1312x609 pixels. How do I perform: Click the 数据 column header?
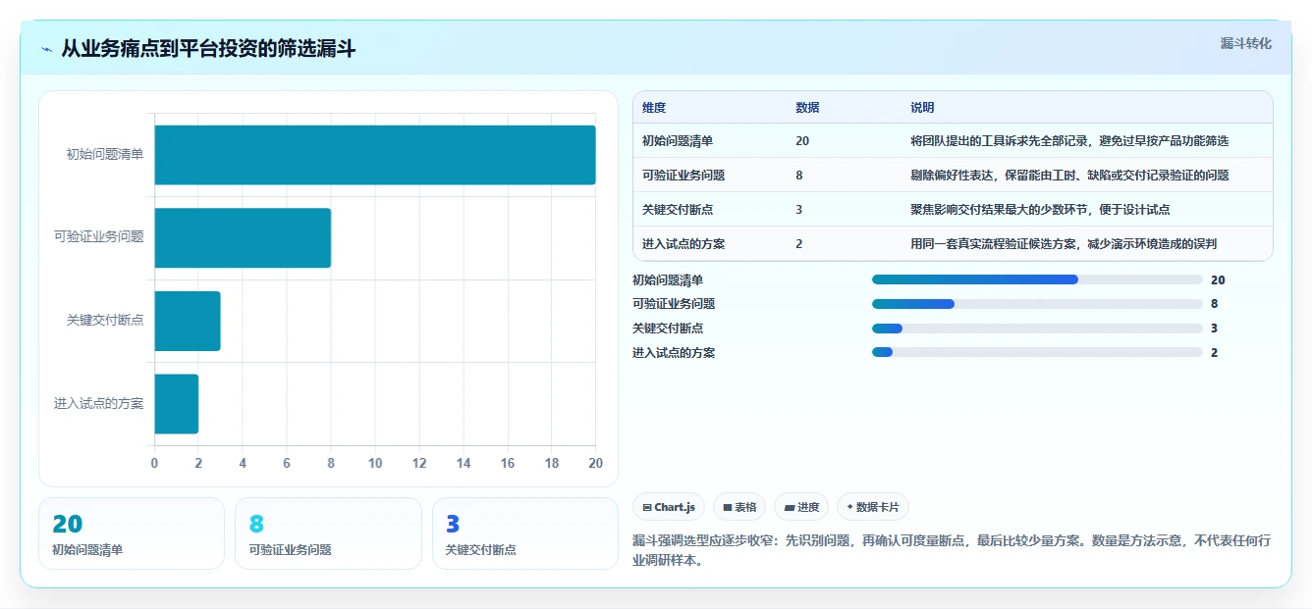[x=807, y=108]
